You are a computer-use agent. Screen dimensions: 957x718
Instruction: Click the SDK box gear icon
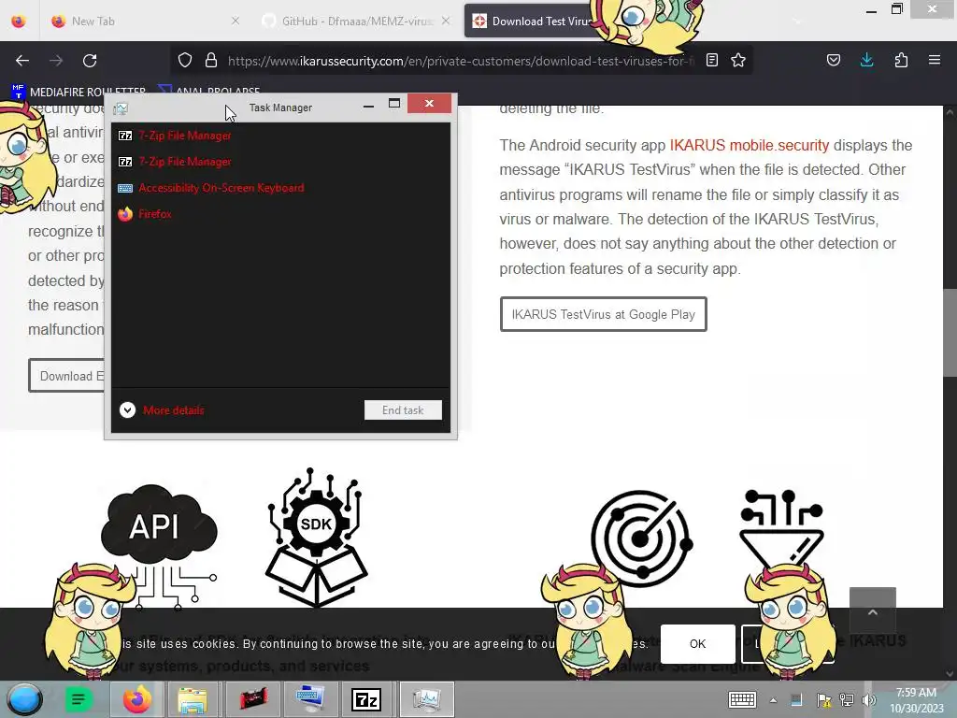(316, 538)
